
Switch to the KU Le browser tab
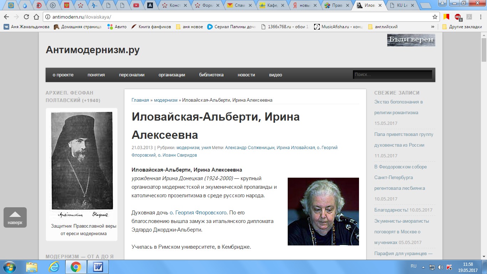coord(402,5)
